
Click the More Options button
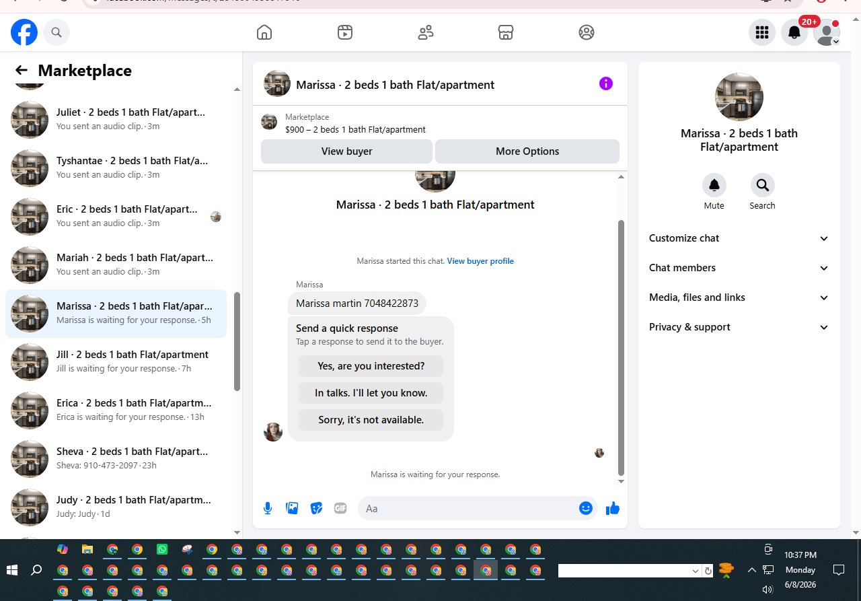527,151
